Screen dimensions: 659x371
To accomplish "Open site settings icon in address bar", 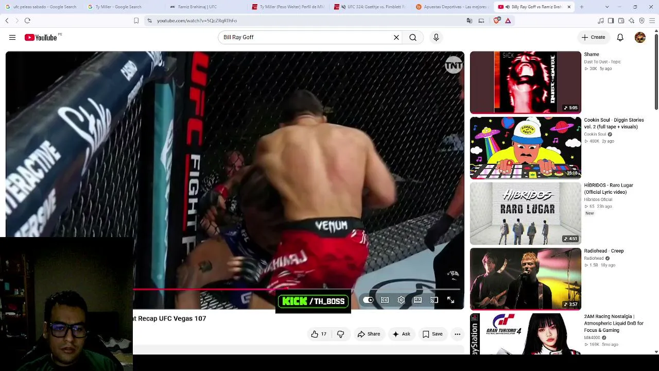I will point(149,21).
